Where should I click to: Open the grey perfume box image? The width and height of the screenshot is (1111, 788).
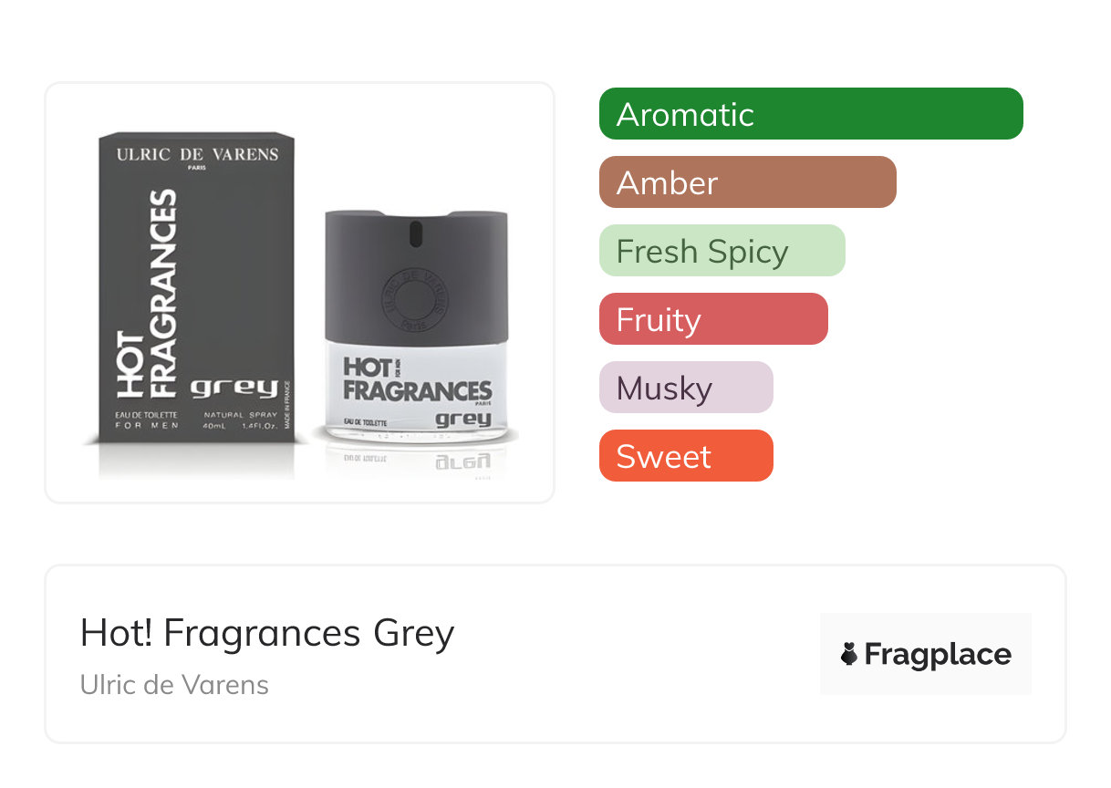pos(196,290)
